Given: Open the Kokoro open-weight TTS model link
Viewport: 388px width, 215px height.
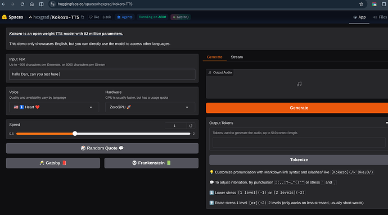Looking at the screenshot, I should 66,34.
